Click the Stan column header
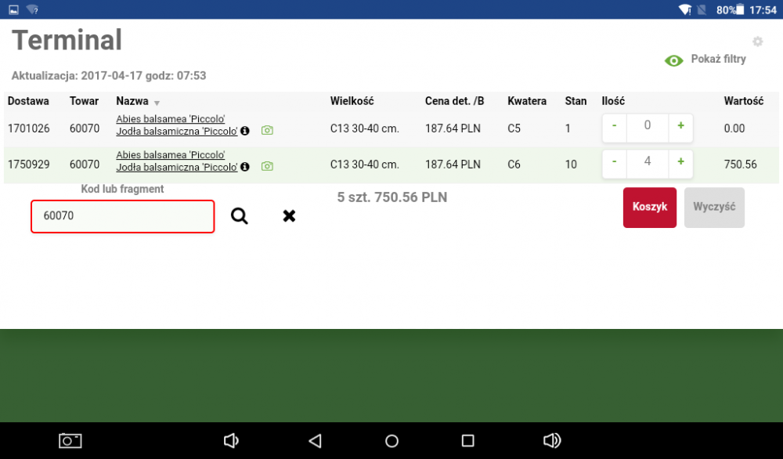This screenshot has width=783, height=459. point(576,101)
